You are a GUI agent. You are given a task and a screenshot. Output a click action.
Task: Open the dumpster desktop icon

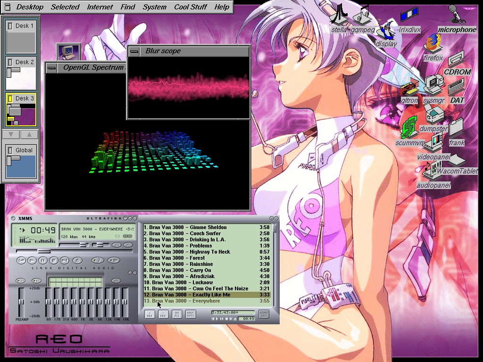434,118
